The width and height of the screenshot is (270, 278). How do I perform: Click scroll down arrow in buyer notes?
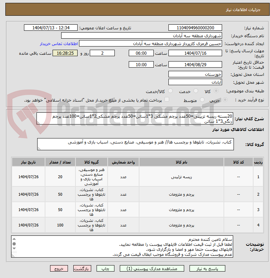[14, 249]
